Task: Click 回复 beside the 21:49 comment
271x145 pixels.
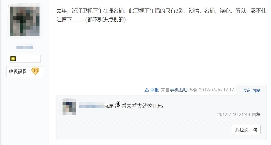Action: [256, 114]
